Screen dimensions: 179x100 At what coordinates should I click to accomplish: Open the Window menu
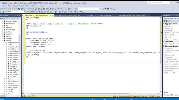(35, 6)
